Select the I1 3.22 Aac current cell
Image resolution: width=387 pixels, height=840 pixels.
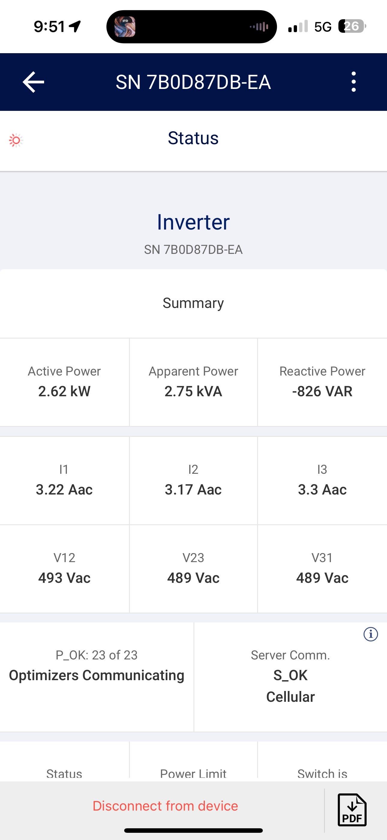(x=64, y=480)
